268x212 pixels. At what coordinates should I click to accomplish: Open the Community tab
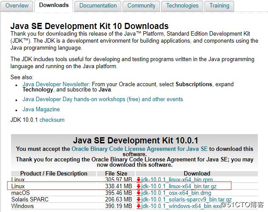point(141,6)
